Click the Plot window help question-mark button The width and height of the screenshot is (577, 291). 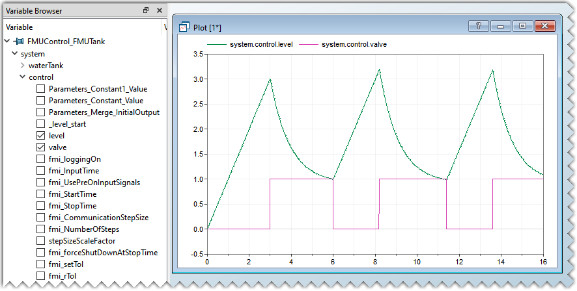tap(479, 26)
